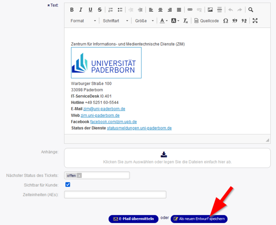The image size is (276, 225).
Task: Clear text formatting with Tx icon
Action: tap(186, 21)
